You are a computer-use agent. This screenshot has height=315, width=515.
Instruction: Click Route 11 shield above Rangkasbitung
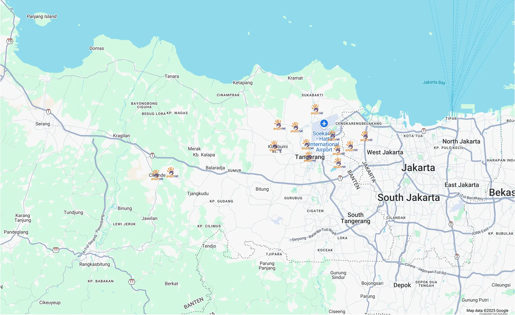coord(56,250)
